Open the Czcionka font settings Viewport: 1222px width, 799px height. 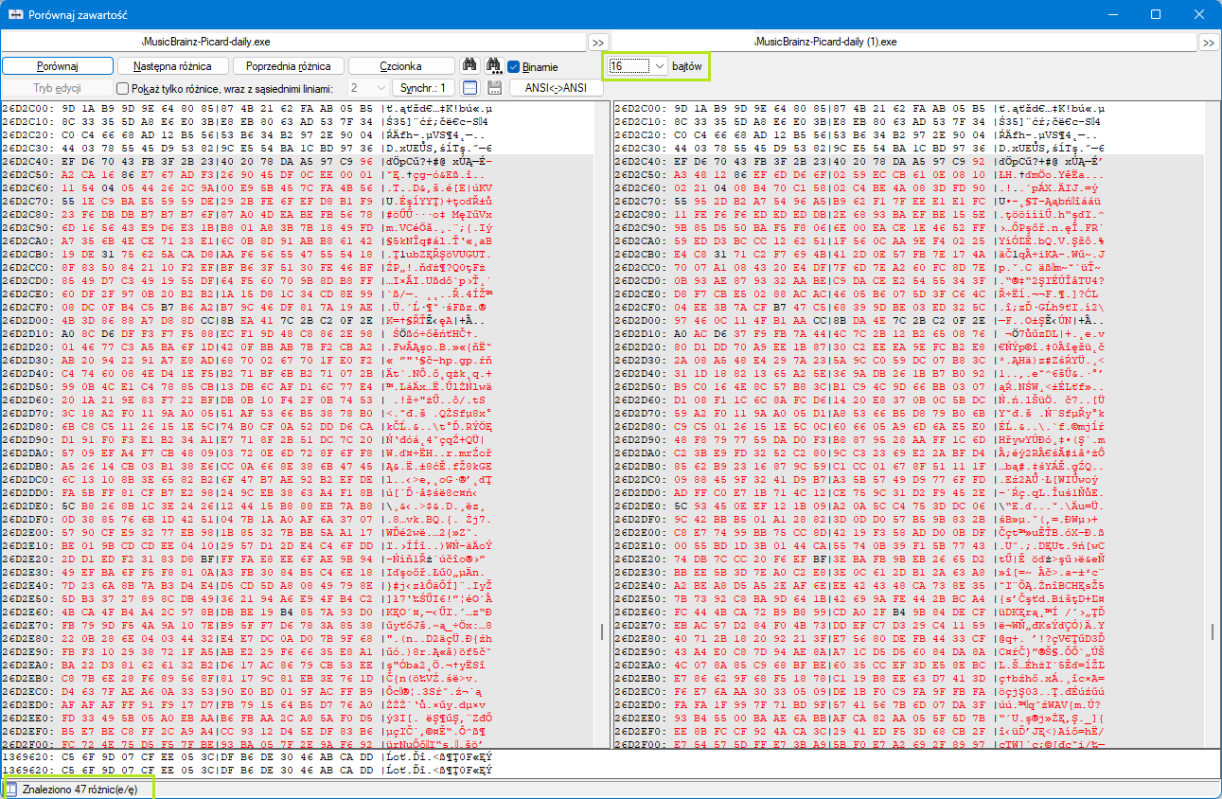(401, 66)
